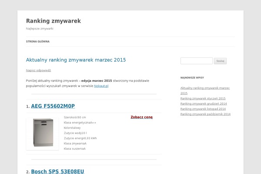Click the Szukaj search button
261x174 pixels.
pos(220,61)
